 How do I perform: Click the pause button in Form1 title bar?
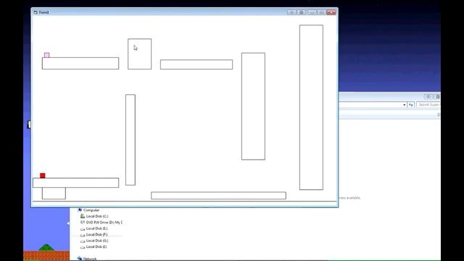[291, 12]
